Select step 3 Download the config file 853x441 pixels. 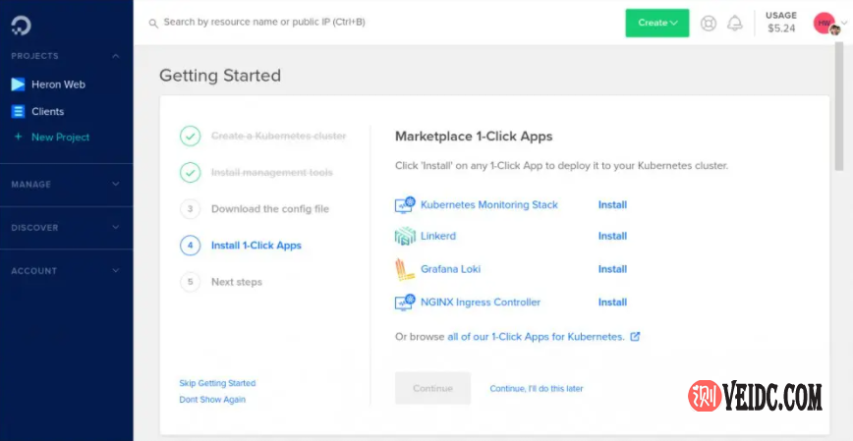tap(269, 209)
